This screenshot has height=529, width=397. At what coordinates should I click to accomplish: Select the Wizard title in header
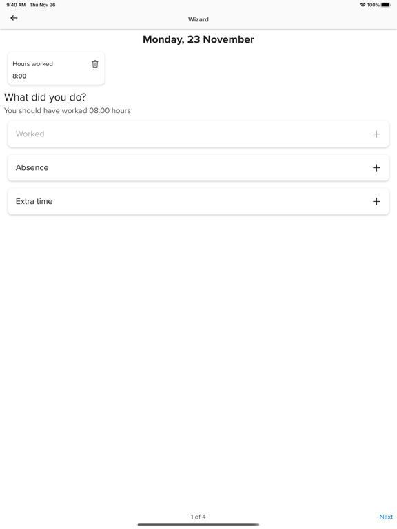(198, 19)
